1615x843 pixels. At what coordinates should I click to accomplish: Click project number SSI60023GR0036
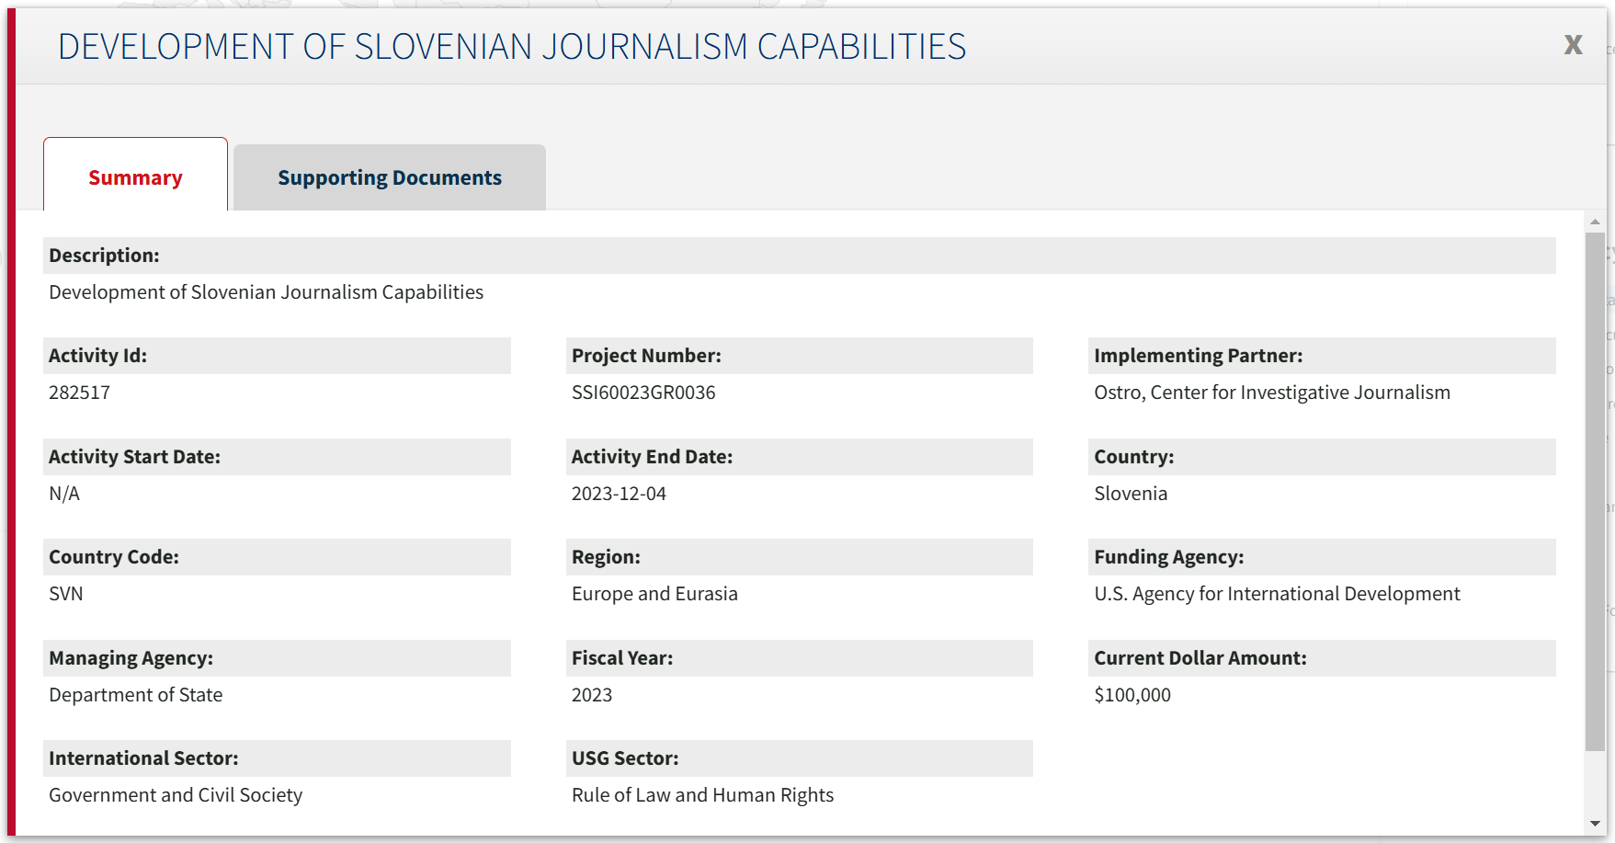[643, 393]
